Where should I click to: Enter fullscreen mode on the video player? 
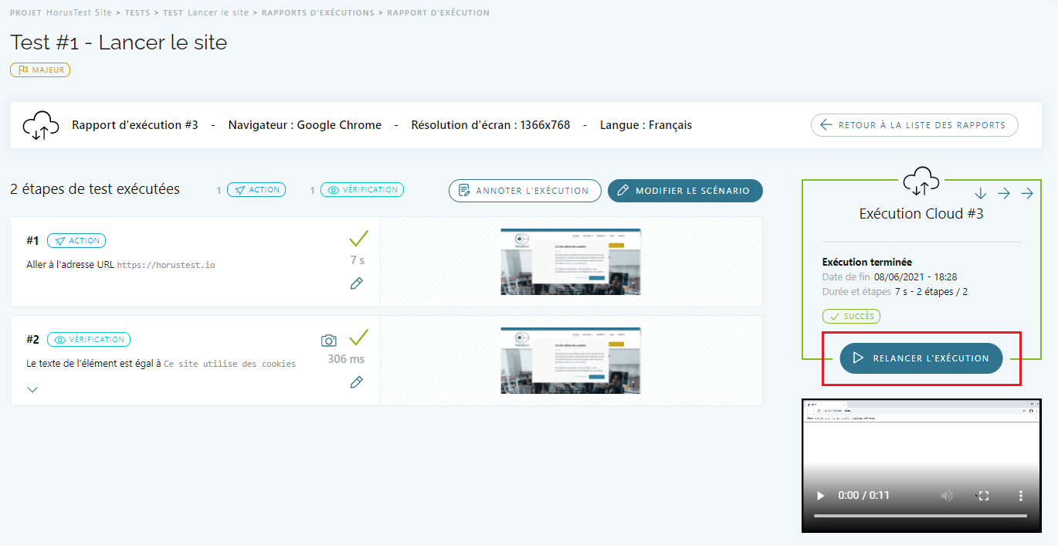pyautogui.click(x=984, y=496)
